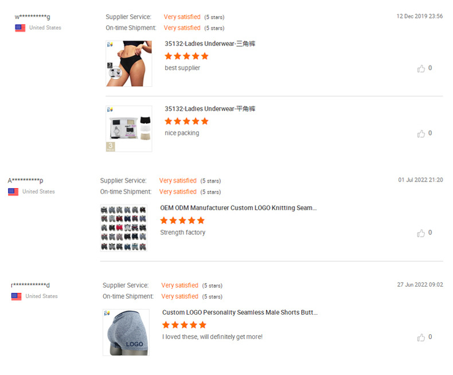Open 'Custom LOGO Personality Seamless Male Shorts' link
Viewport: 453px width, 375px height.
[x=240, y=312]
